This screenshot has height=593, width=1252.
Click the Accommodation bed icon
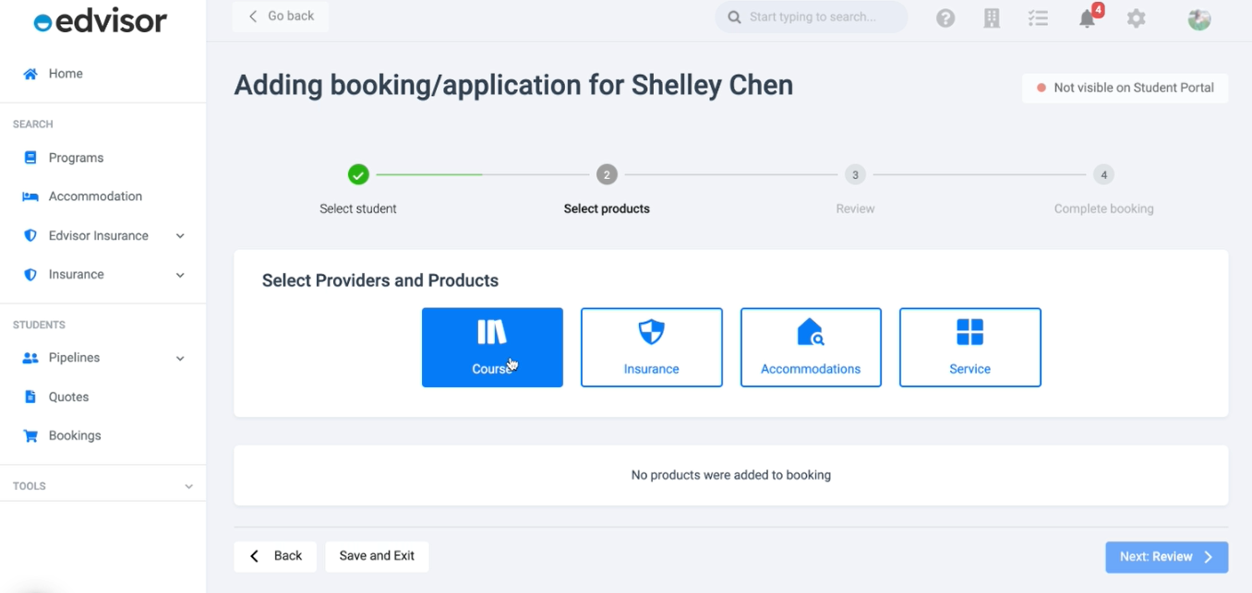click(30, 196)
